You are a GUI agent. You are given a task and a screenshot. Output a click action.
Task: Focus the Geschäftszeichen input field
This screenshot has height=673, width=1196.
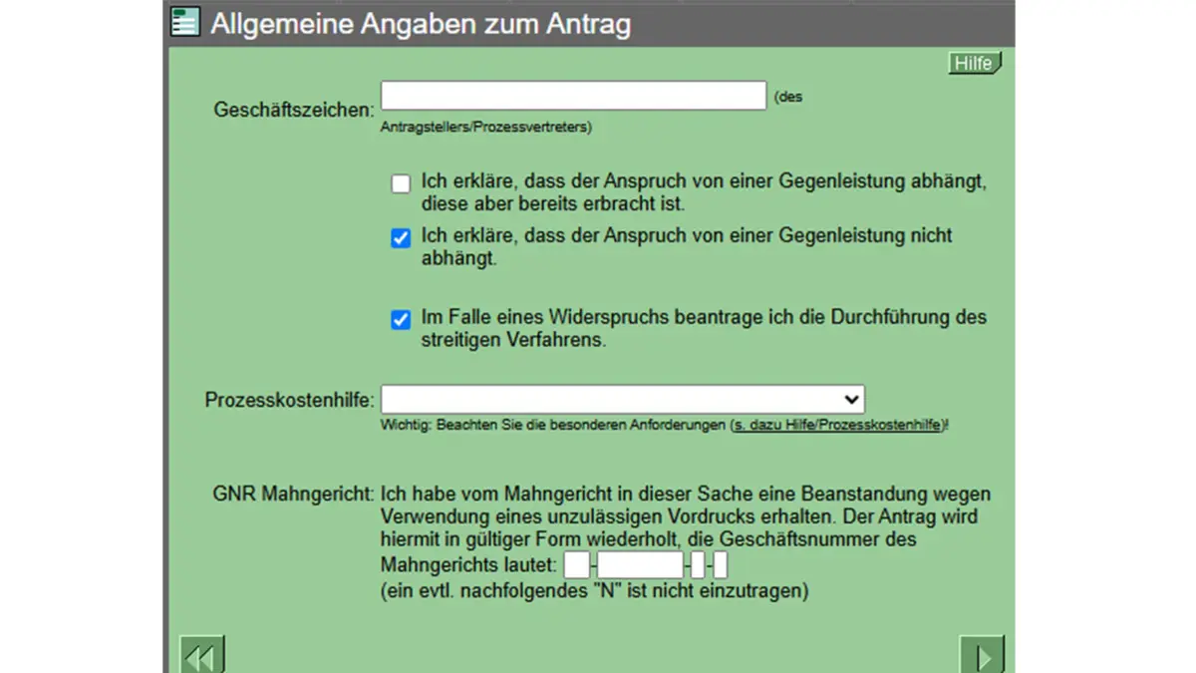574,96
